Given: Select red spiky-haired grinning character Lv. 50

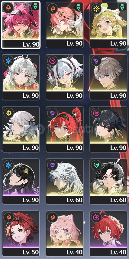Looking at the screenshot, I should click(x=21, y=234).
